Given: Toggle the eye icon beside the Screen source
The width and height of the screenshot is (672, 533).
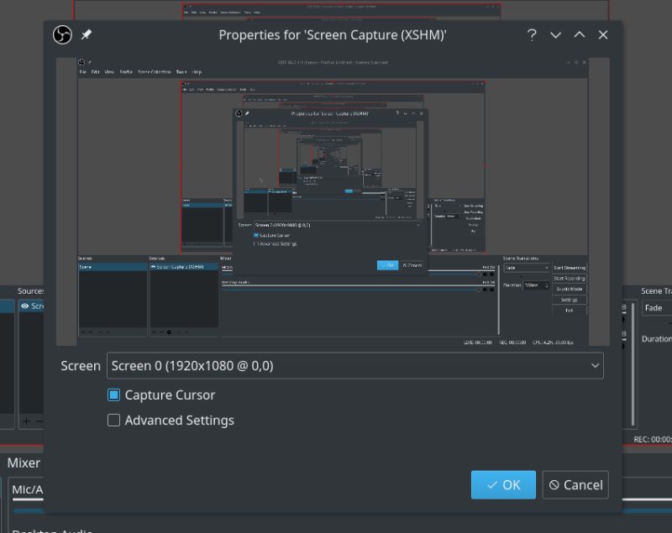Looking at the screenshot, I should 24,306.
